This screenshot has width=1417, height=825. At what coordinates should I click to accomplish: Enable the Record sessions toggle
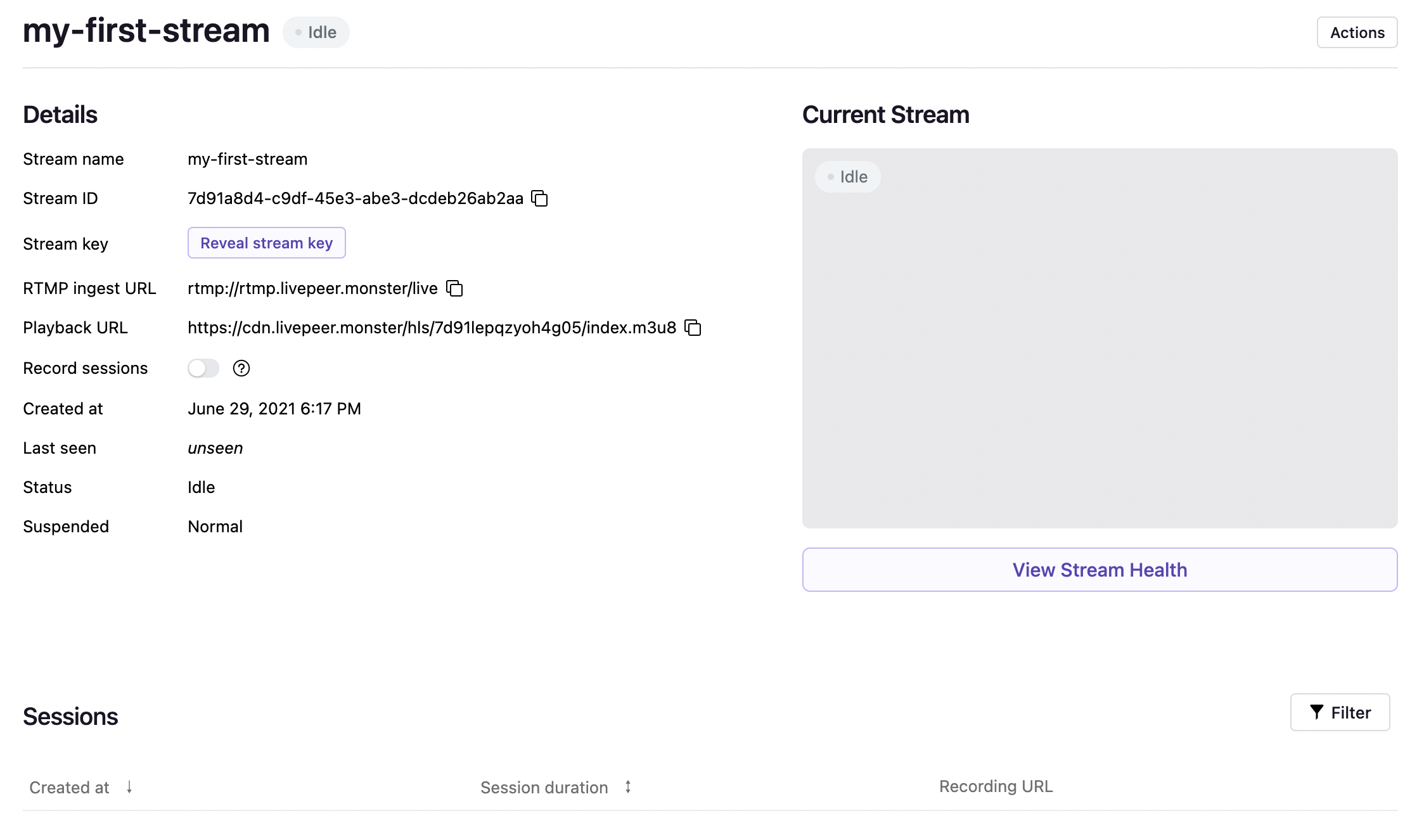[x=203, y=368]
